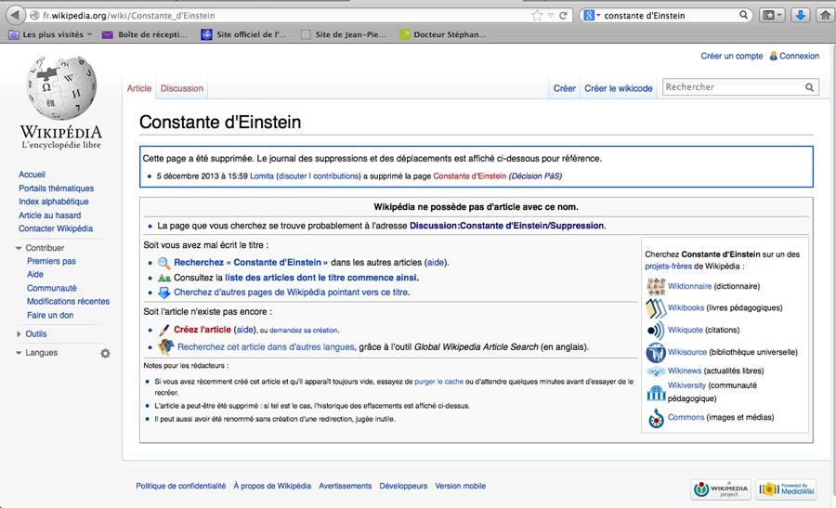Open the bookmarks toolbar menu button
This screenshot has height=508, width=836.
[x=772, y=15]
